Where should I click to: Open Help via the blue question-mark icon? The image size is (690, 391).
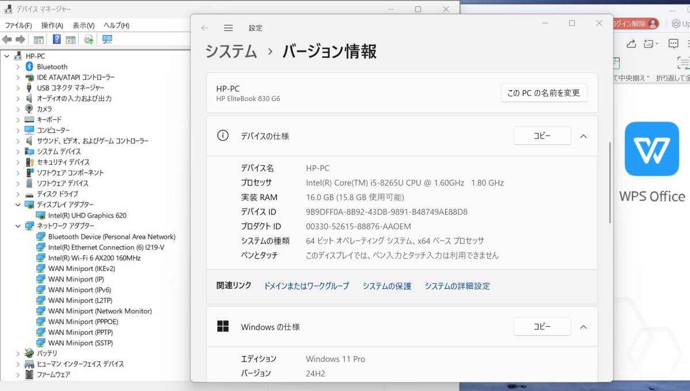57,40
